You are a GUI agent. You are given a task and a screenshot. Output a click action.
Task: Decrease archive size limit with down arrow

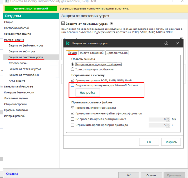point(168,120)
